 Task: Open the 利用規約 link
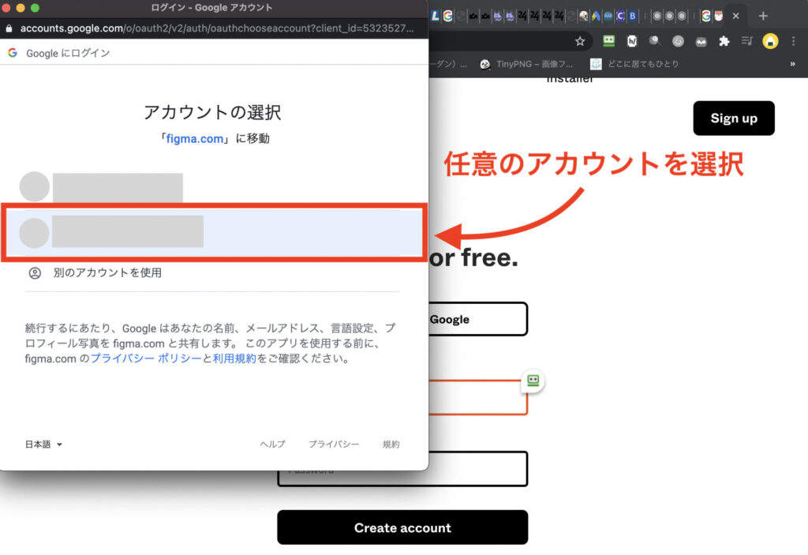point(234,358)
